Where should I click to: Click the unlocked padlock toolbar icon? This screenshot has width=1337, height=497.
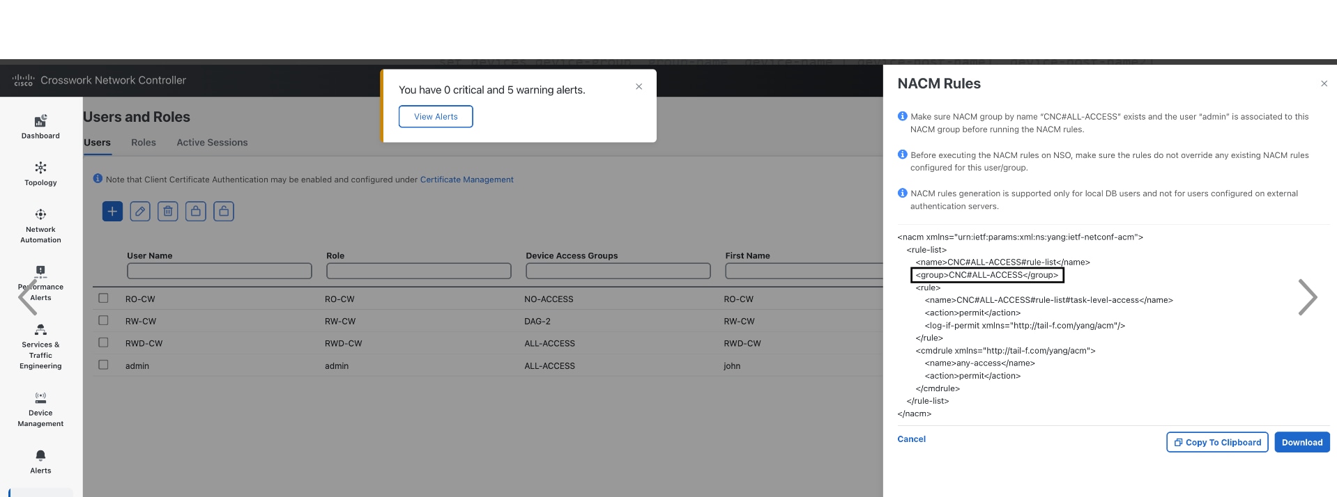click(x=224, y=211)
